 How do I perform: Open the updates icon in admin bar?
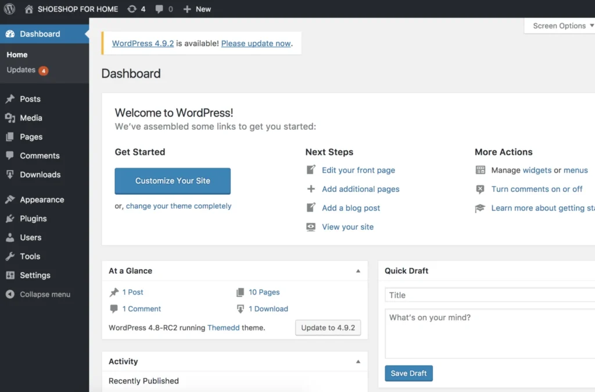(132, 9)
